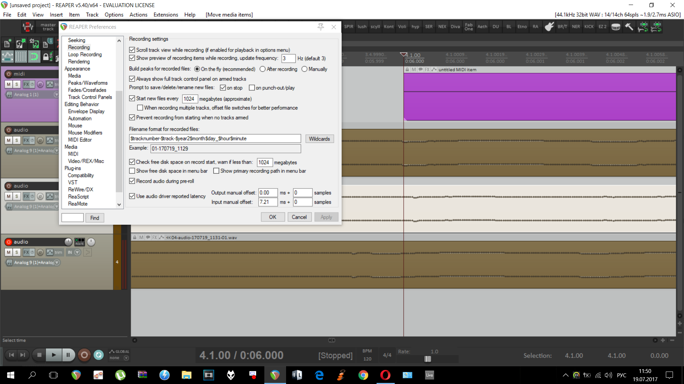This screenshot has height=384, width=684.
Task: Open input dropdown on the bottom audio track
Action: [57, 262]
